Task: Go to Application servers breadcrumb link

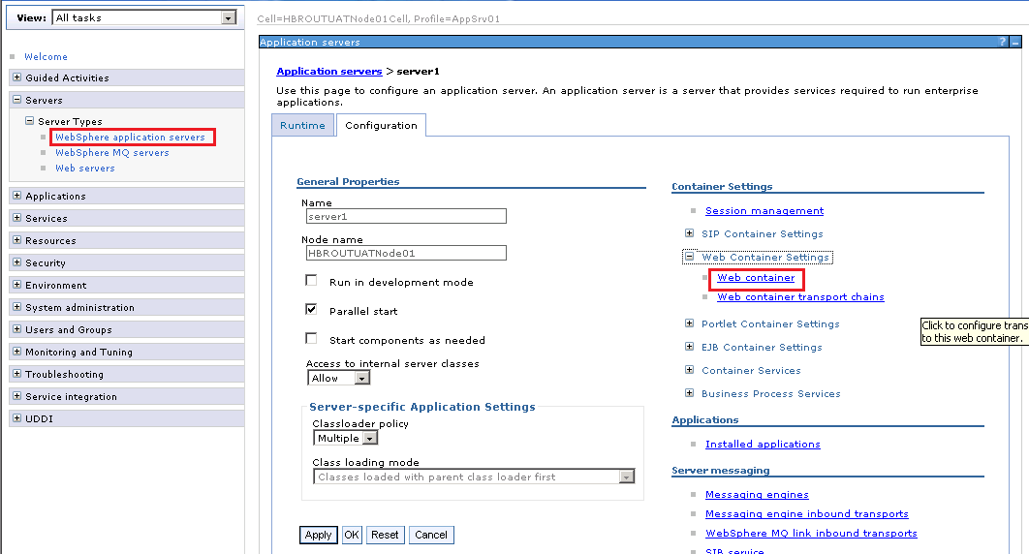Action: 328,72
